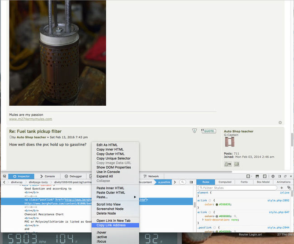294x244 pixels.
Task: Open color swatch for #596039
Action: pyautogui.click(x=217, y=205)
